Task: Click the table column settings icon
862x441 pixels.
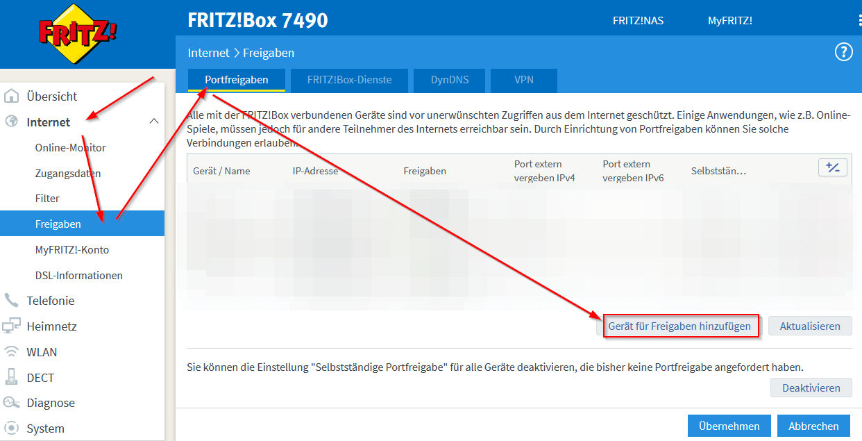Action: (x=832, y=167)
